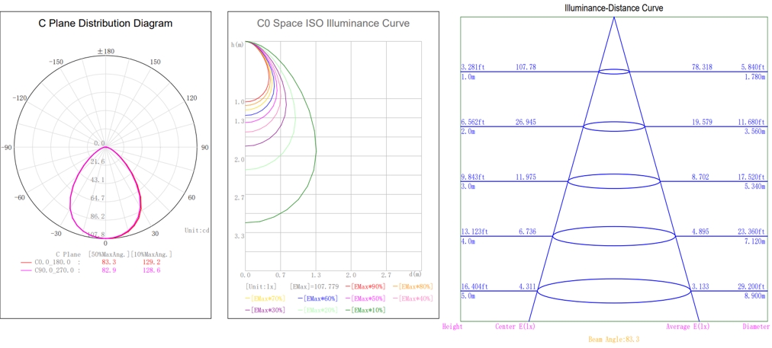772x348 pixels.
Task: Select the 21.6 candela ring value
Action: [x=97, y=161]
